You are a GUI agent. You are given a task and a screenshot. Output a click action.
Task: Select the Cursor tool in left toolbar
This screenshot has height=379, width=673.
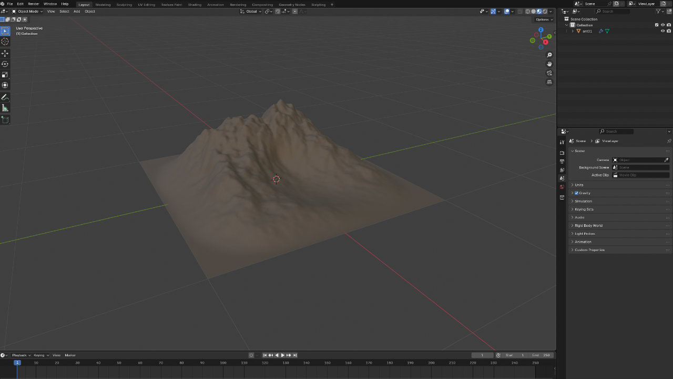pyautogui.click(x=5, y=42)
